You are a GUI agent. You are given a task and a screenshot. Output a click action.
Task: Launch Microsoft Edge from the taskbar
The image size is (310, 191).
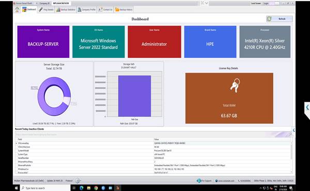(x=82, y=188)
